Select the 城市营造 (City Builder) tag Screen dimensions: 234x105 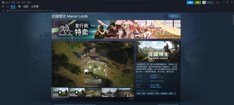click(150, 93)
